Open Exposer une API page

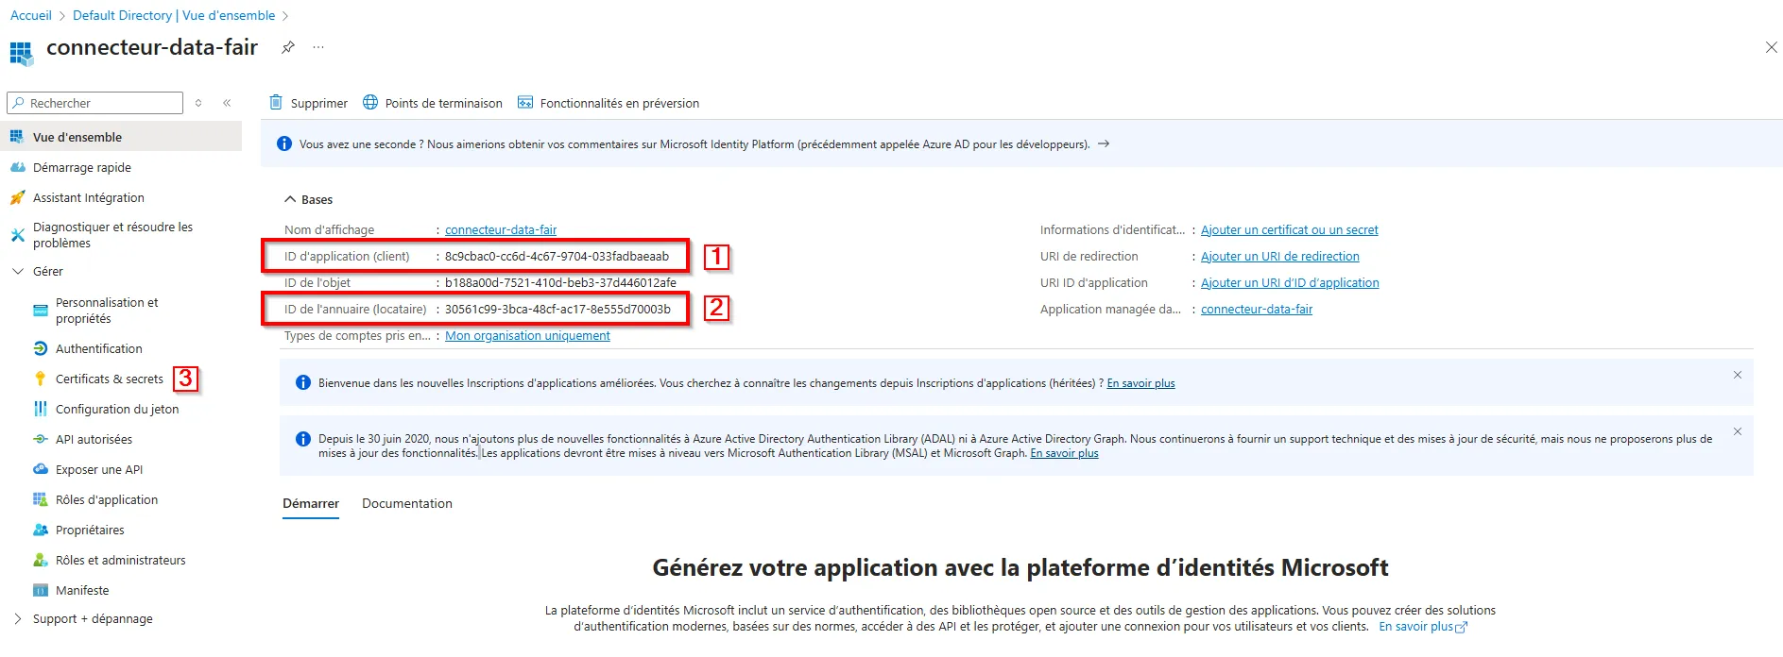coord(99,469)
